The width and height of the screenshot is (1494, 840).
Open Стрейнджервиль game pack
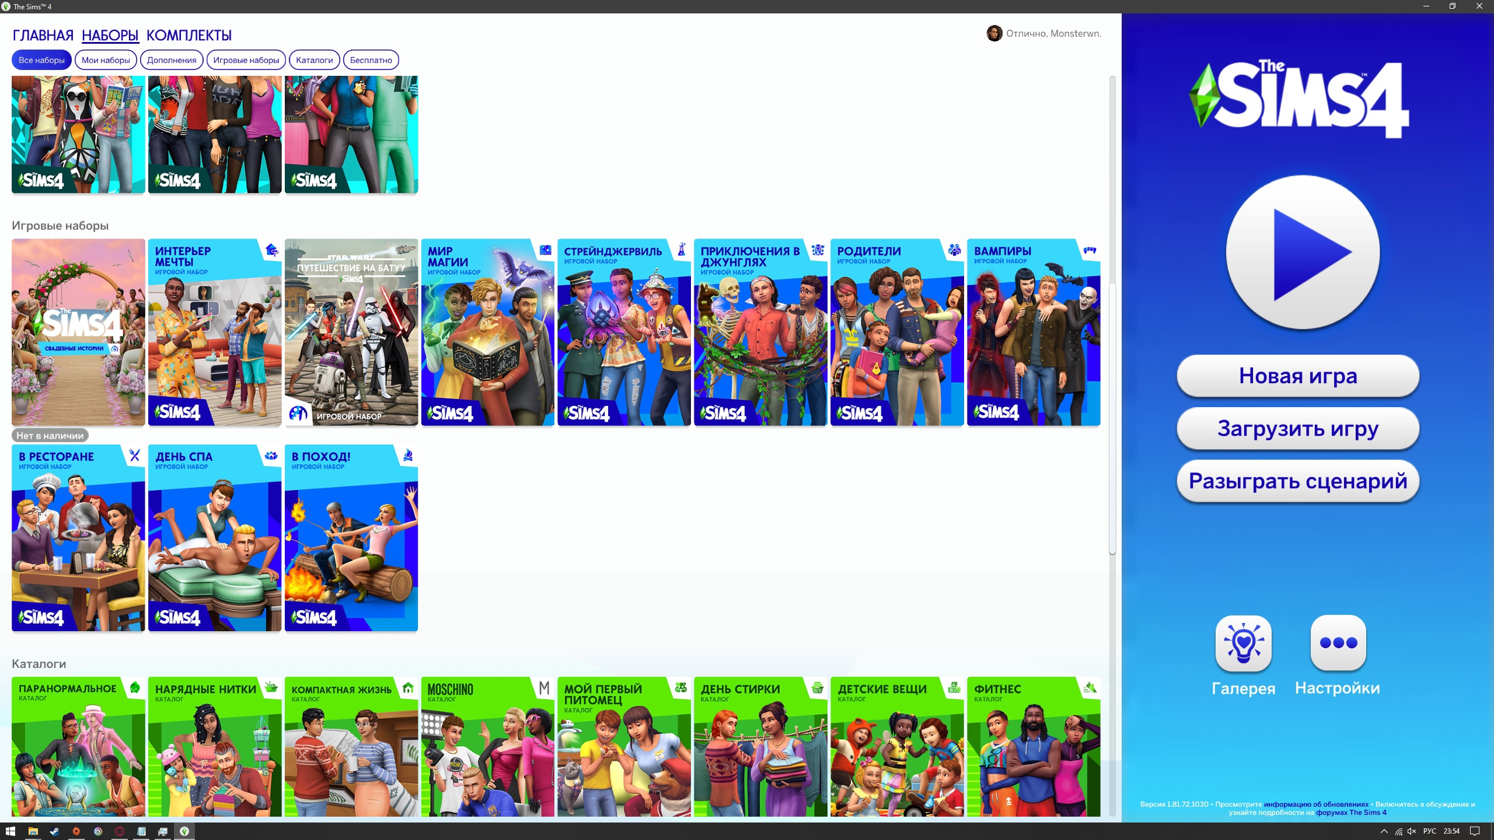(x=624, y=332)
